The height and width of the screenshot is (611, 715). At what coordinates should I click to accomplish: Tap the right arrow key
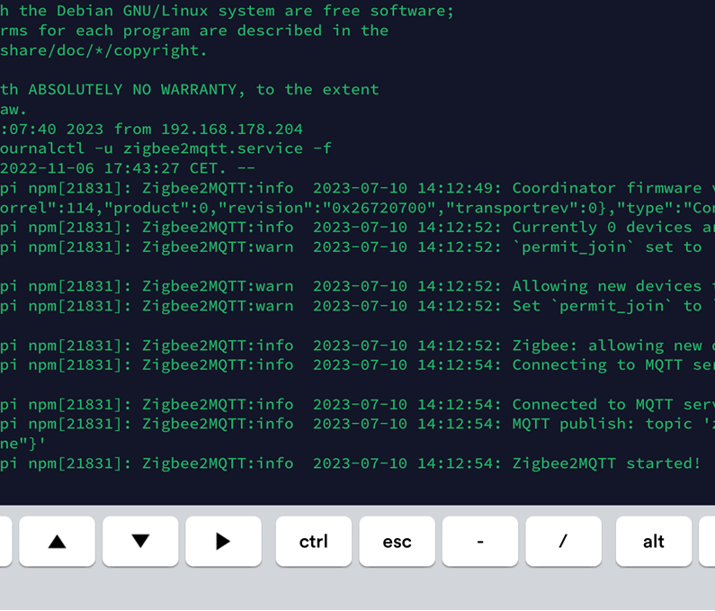pyautogui.click(x=223, y=541)
